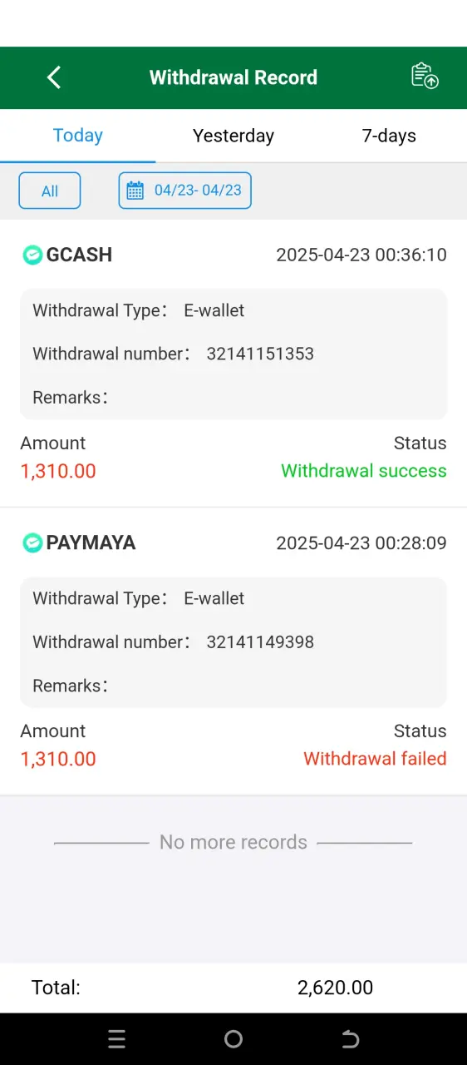The image size is (467, 1065).
Task: Click the Total 2,620.00 amount
Action: 335,988
